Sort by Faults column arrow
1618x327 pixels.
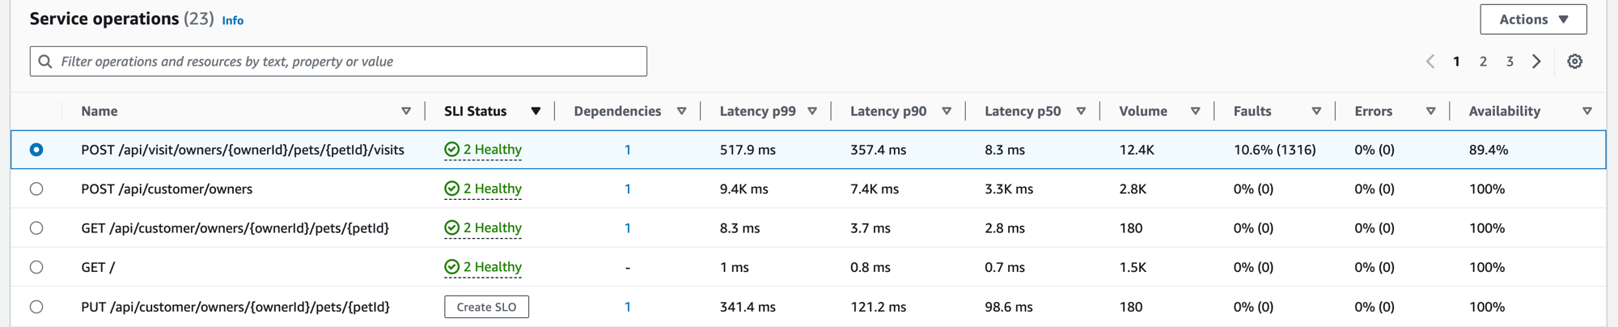[1316, 112]
